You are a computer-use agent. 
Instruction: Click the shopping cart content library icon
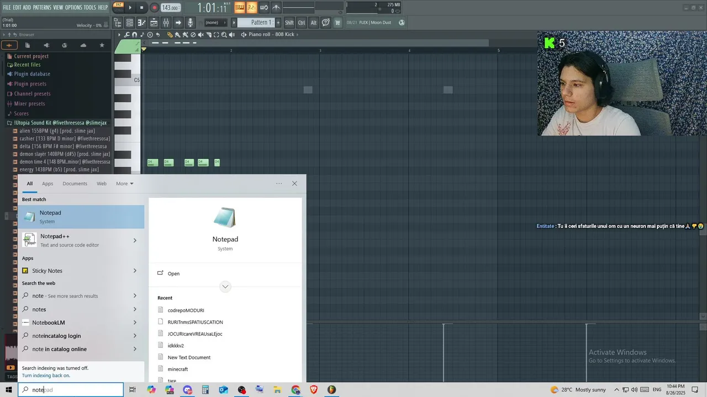tap(337, 23)
